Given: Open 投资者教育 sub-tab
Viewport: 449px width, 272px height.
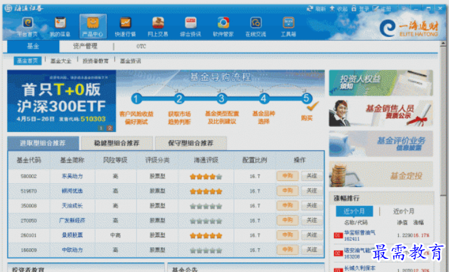Looking at the screenshot, I should tap(96, 61).
